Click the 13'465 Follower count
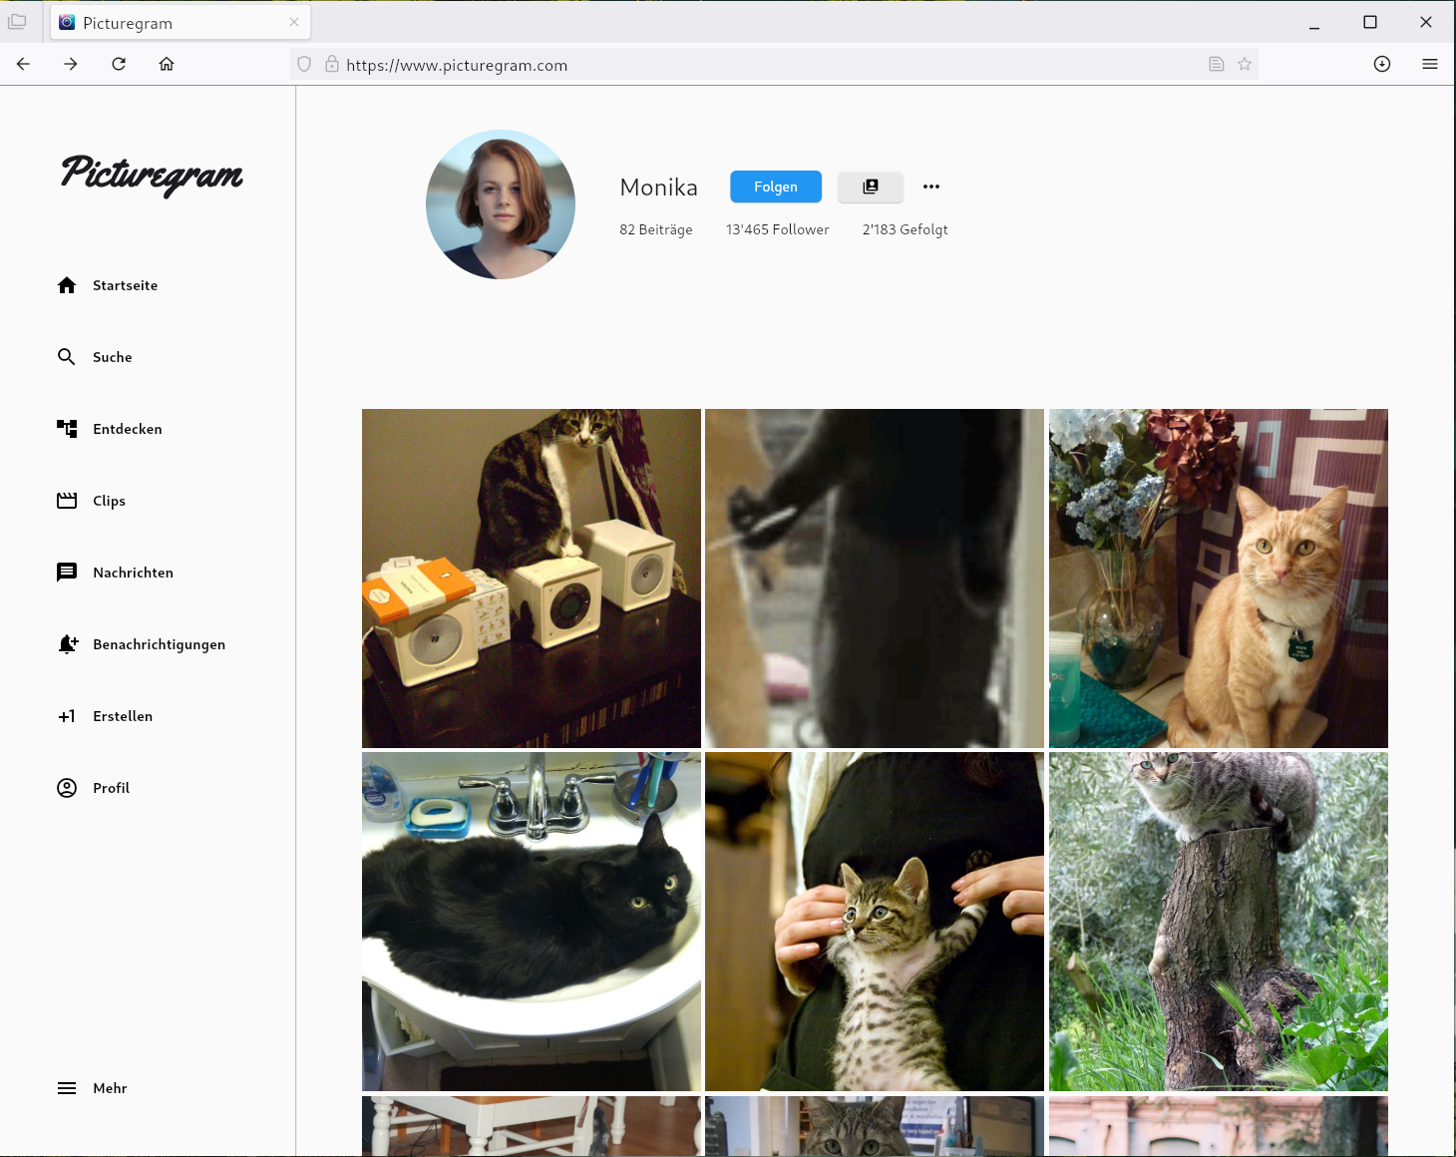This screenshot has height=1157, width=1456. 777,229
